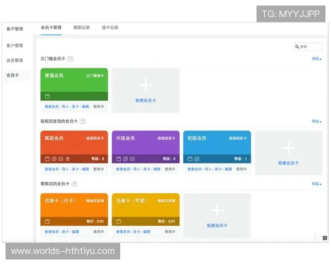Open the help icon next to 无门槛会员卡
This screenshot has width=331, height=265.
(71, 59)
